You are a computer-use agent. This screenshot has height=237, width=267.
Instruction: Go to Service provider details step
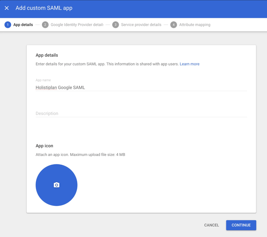click(141, 25)
